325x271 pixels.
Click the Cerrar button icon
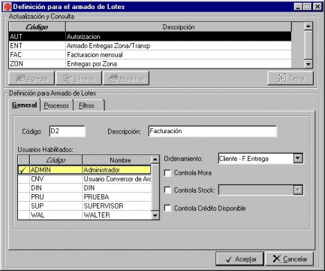click(x=281, y=78)
